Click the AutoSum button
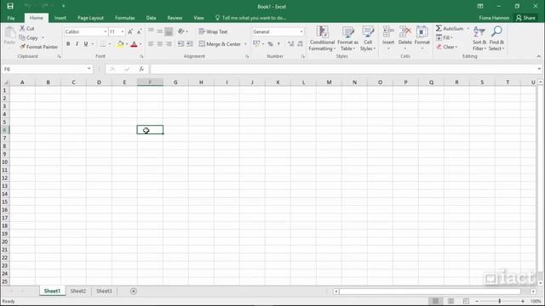This screenshot has height=306, width=545. point(450,28)
